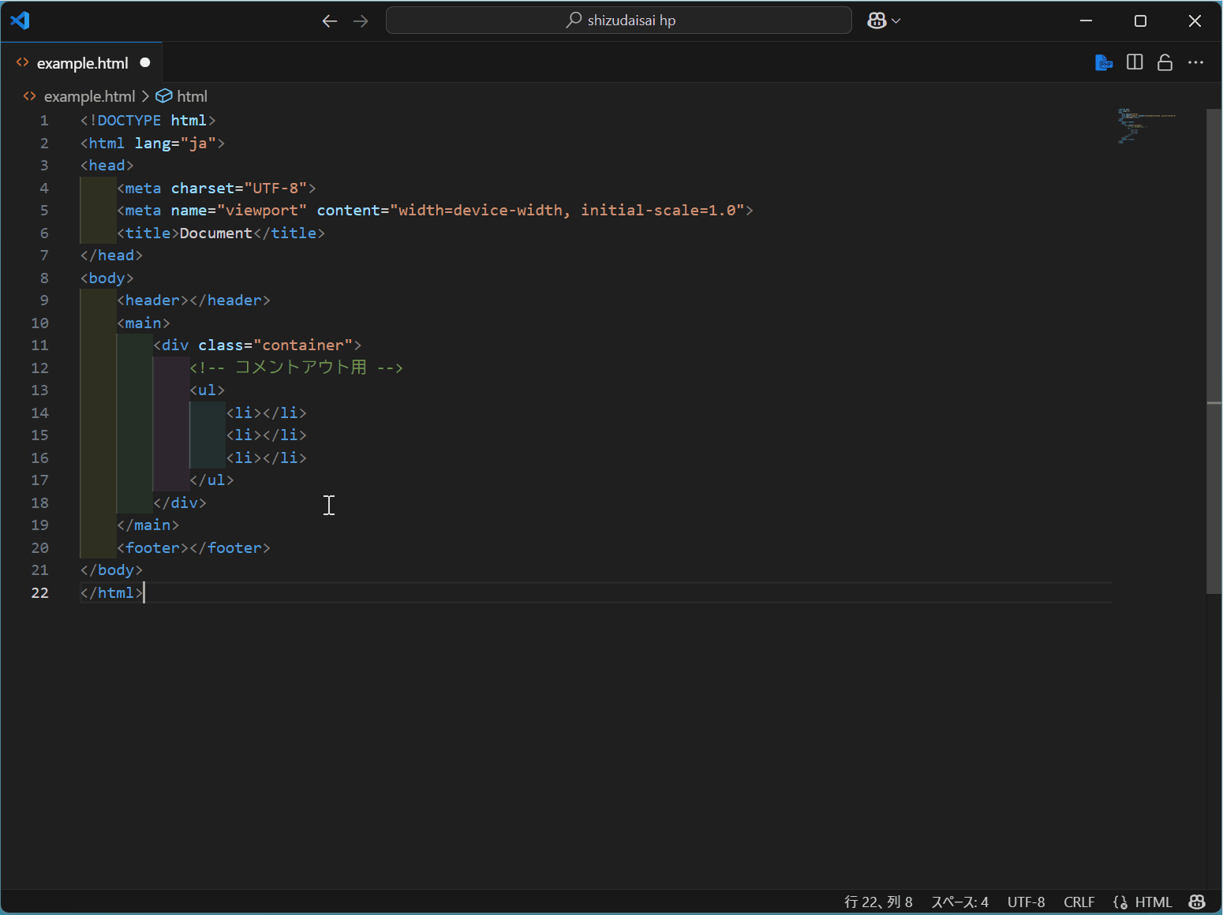
Task: Change indentation via スペース: 4
Action: point(959,902)
